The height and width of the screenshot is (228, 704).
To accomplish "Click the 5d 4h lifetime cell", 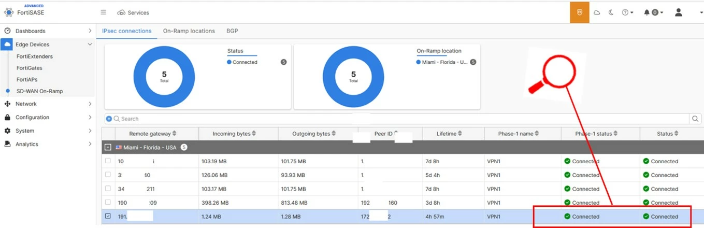I will coord(433,175).
